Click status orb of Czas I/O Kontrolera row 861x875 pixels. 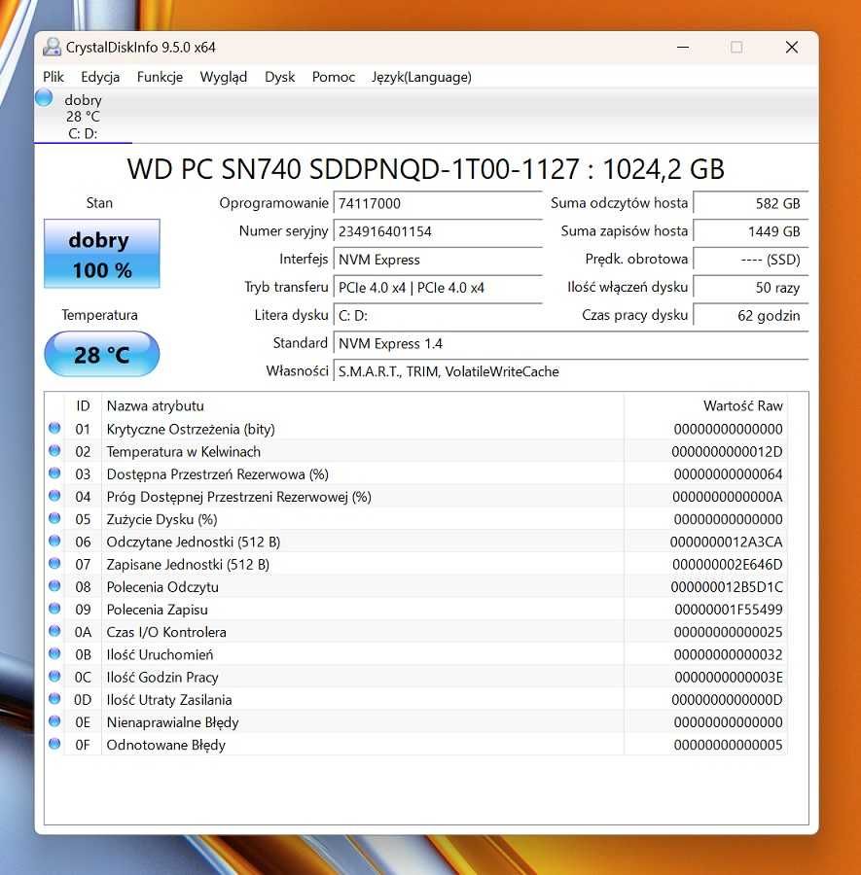[x=54, y=631]
